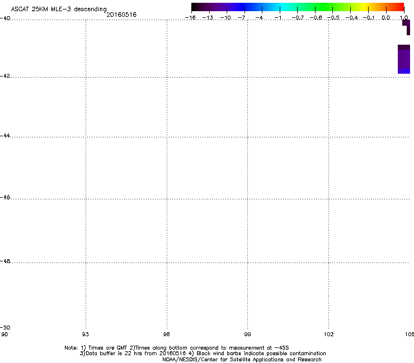414x363 pixels.
Task: Click the color bar label -0.5
Action: [333, 18]
